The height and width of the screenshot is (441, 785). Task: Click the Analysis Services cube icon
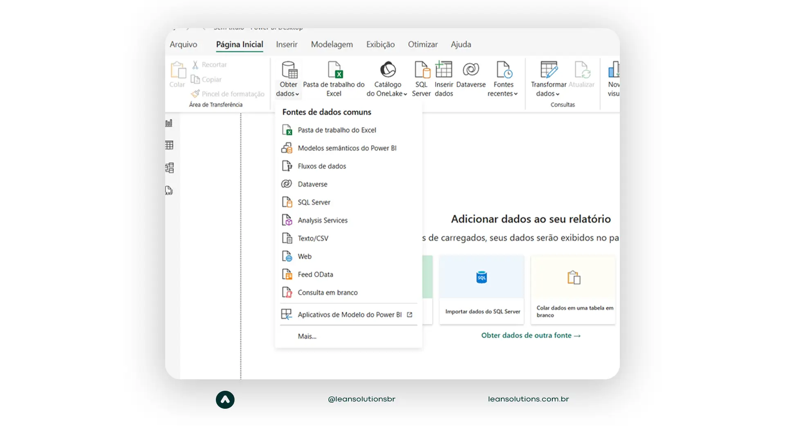tap(287, 220)
